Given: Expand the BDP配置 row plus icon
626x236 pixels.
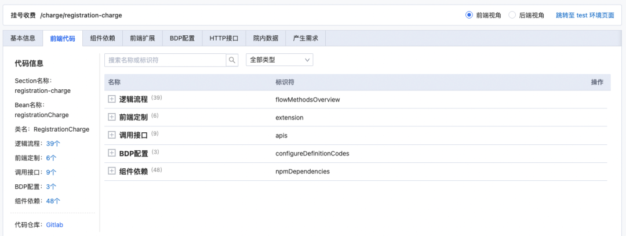Looking at the screenshot, I should click(112, 153).
